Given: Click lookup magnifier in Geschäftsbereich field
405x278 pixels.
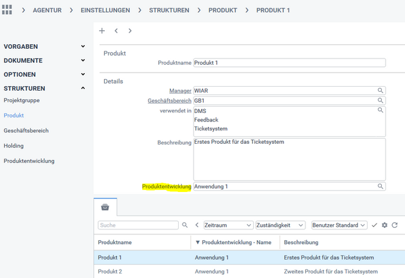Looking at the screenshot, I should click(381, 101).
